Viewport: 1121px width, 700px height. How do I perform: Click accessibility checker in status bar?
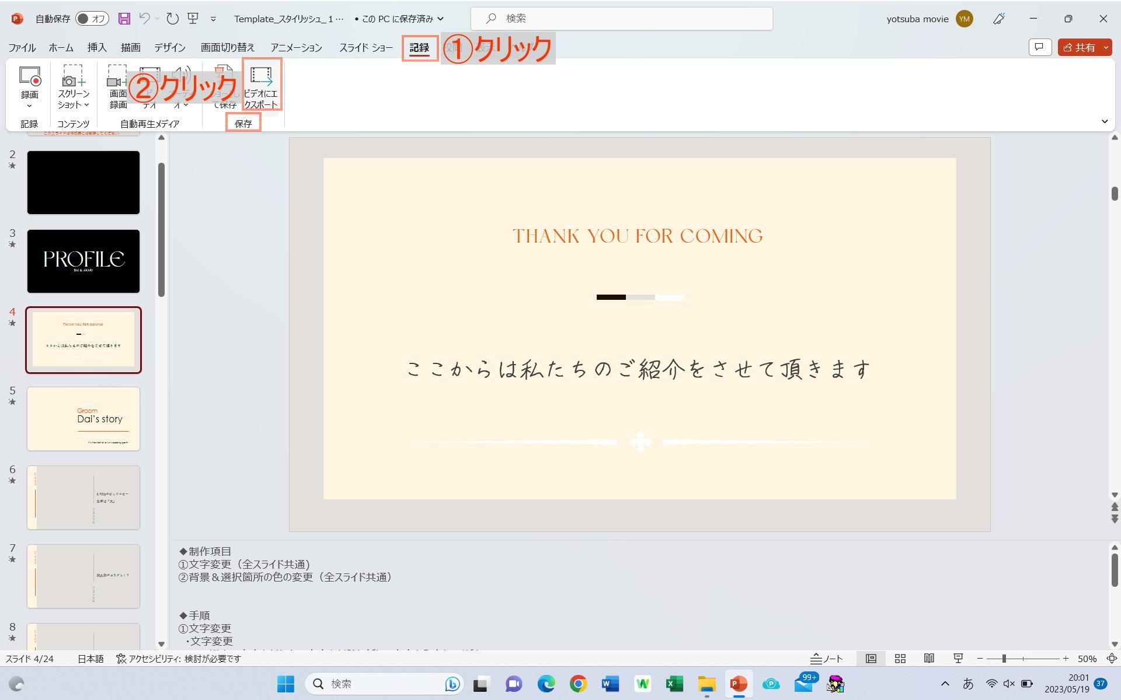[x=179, y=659]
